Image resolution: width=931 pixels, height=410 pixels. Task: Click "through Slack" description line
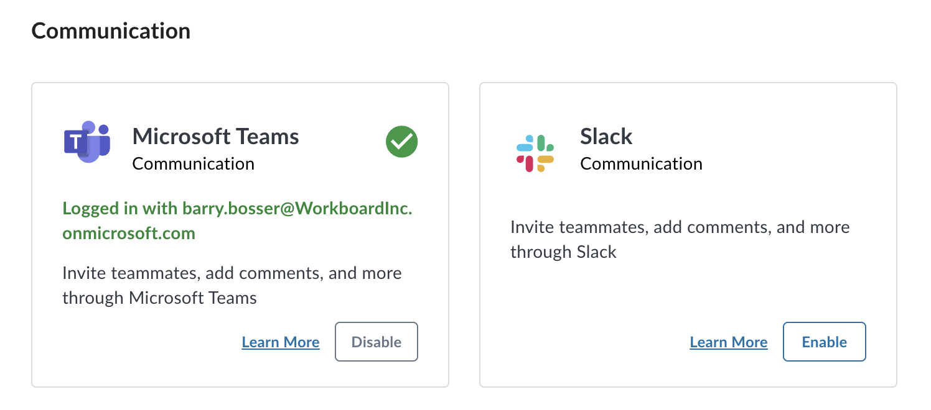[563, 252]
